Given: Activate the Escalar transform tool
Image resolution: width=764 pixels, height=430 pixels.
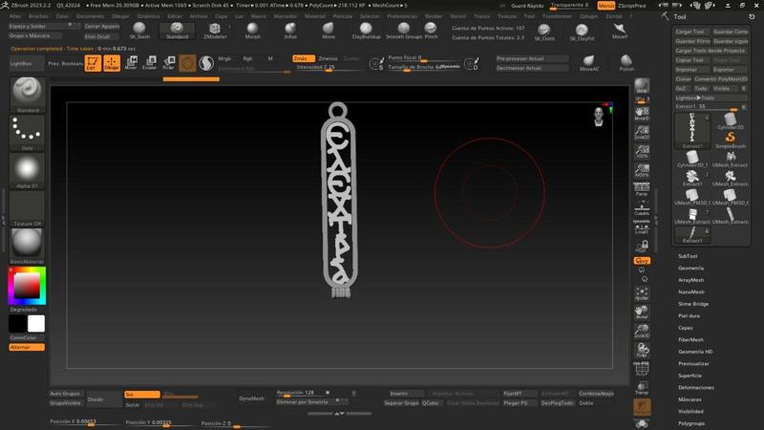Looking at the screenshot, I should point(150,63).
